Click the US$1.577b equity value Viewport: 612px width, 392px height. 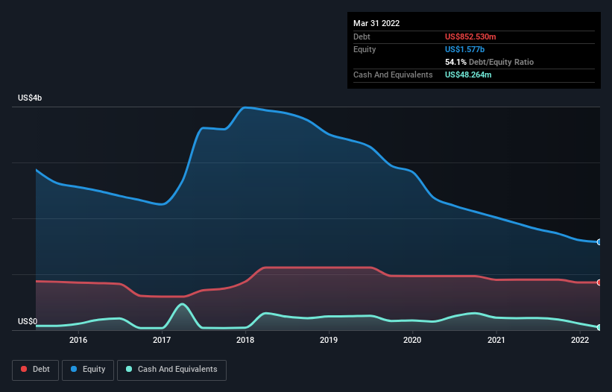point(464,49)
